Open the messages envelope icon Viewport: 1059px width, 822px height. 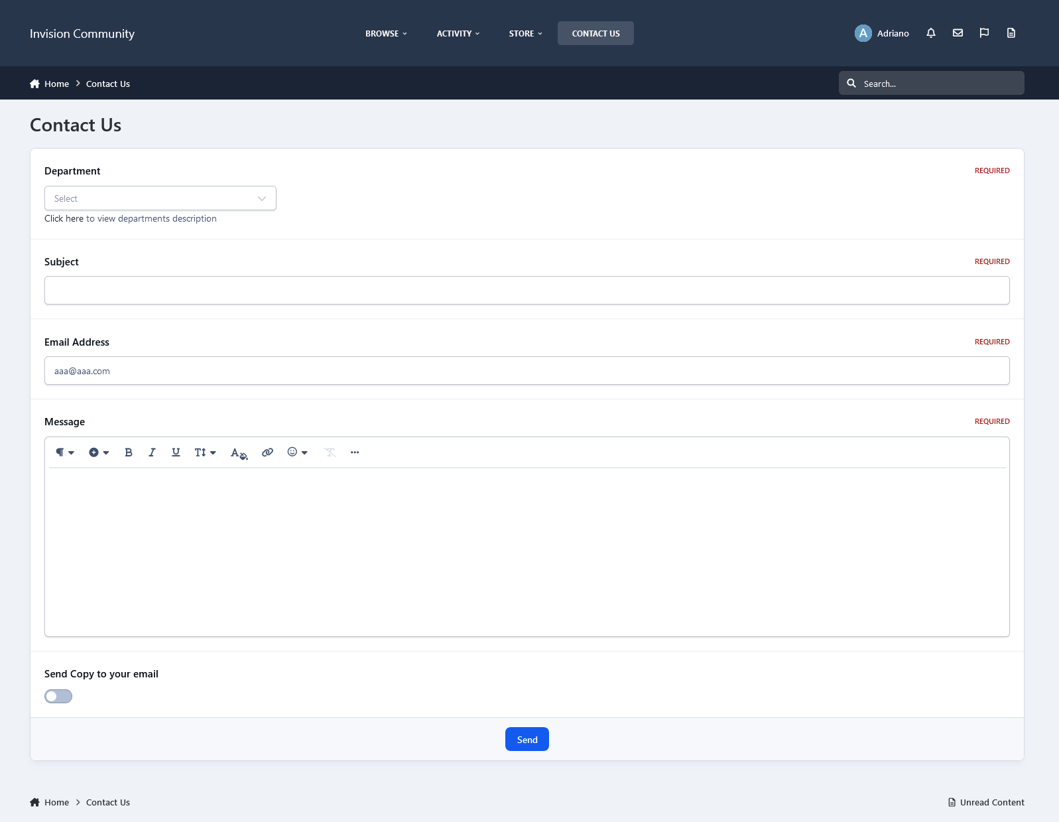point(958,33)
